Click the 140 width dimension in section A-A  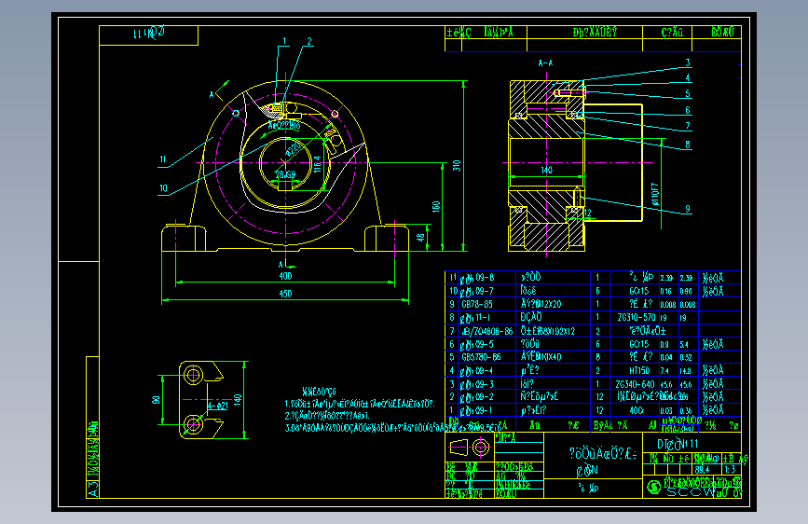pyautogui.click(x=547, y=170)
